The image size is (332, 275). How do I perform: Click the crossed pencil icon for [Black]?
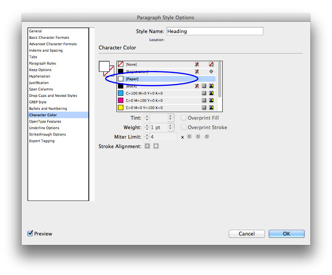tap(197, 86)
